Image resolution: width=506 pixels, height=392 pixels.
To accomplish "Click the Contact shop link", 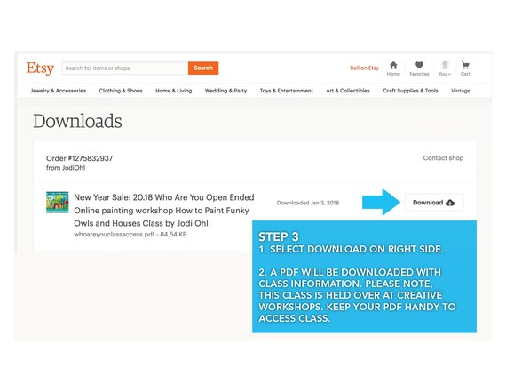I will (443, 157).
